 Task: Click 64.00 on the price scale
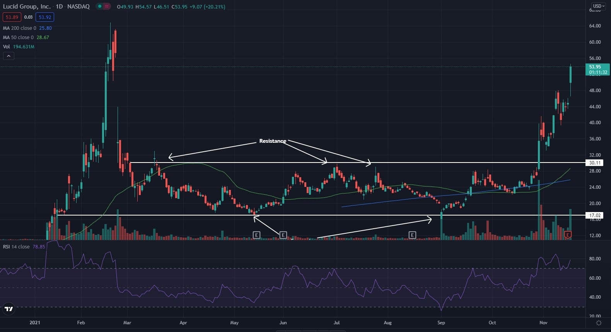pyautogui.click(x=595, y=26)
